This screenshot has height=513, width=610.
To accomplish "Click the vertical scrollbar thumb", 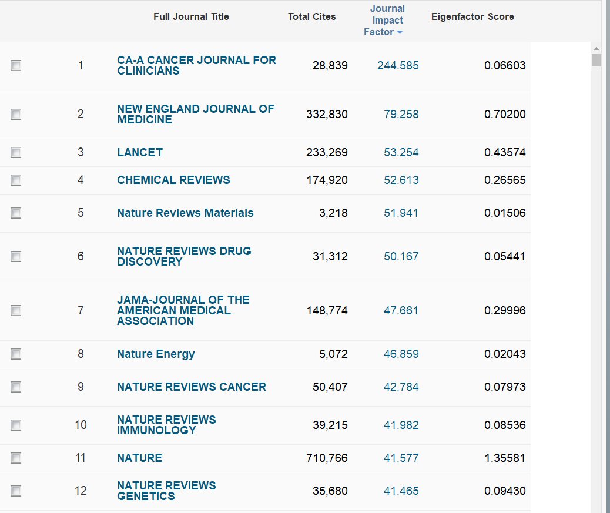I will tap(596, 61).
